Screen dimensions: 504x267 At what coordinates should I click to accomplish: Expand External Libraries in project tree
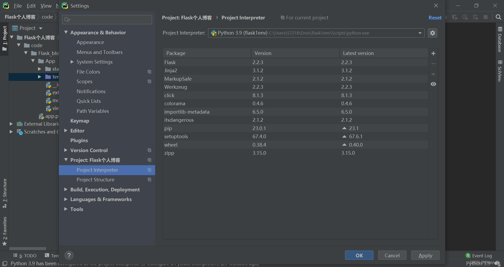point(11,124)
